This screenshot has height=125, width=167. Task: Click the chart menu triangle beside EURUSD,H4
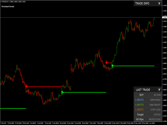pyautogui.click(x=1, y=2)
